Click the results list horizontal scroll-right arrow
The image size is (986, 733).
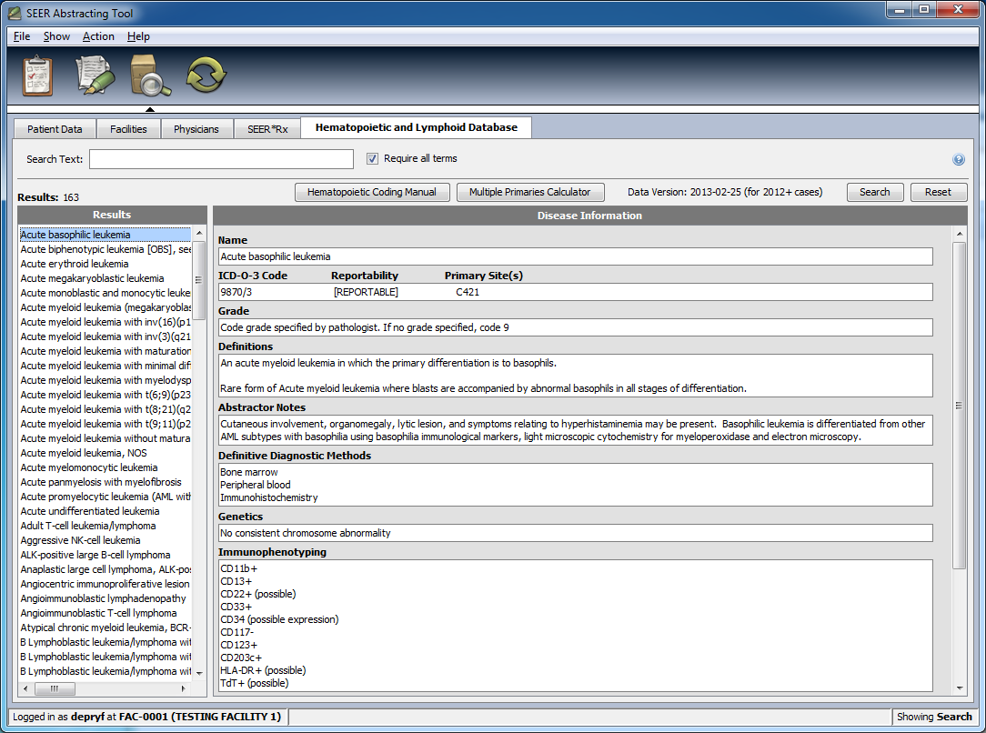pyautogui.click(x=183, y=688)
